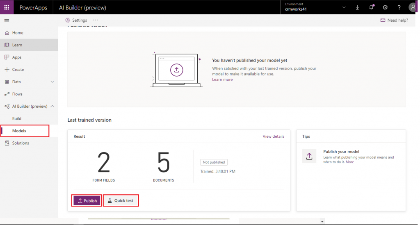420x225 pixels.
Task: Click the Create plus icon
Action: [7, 70]
